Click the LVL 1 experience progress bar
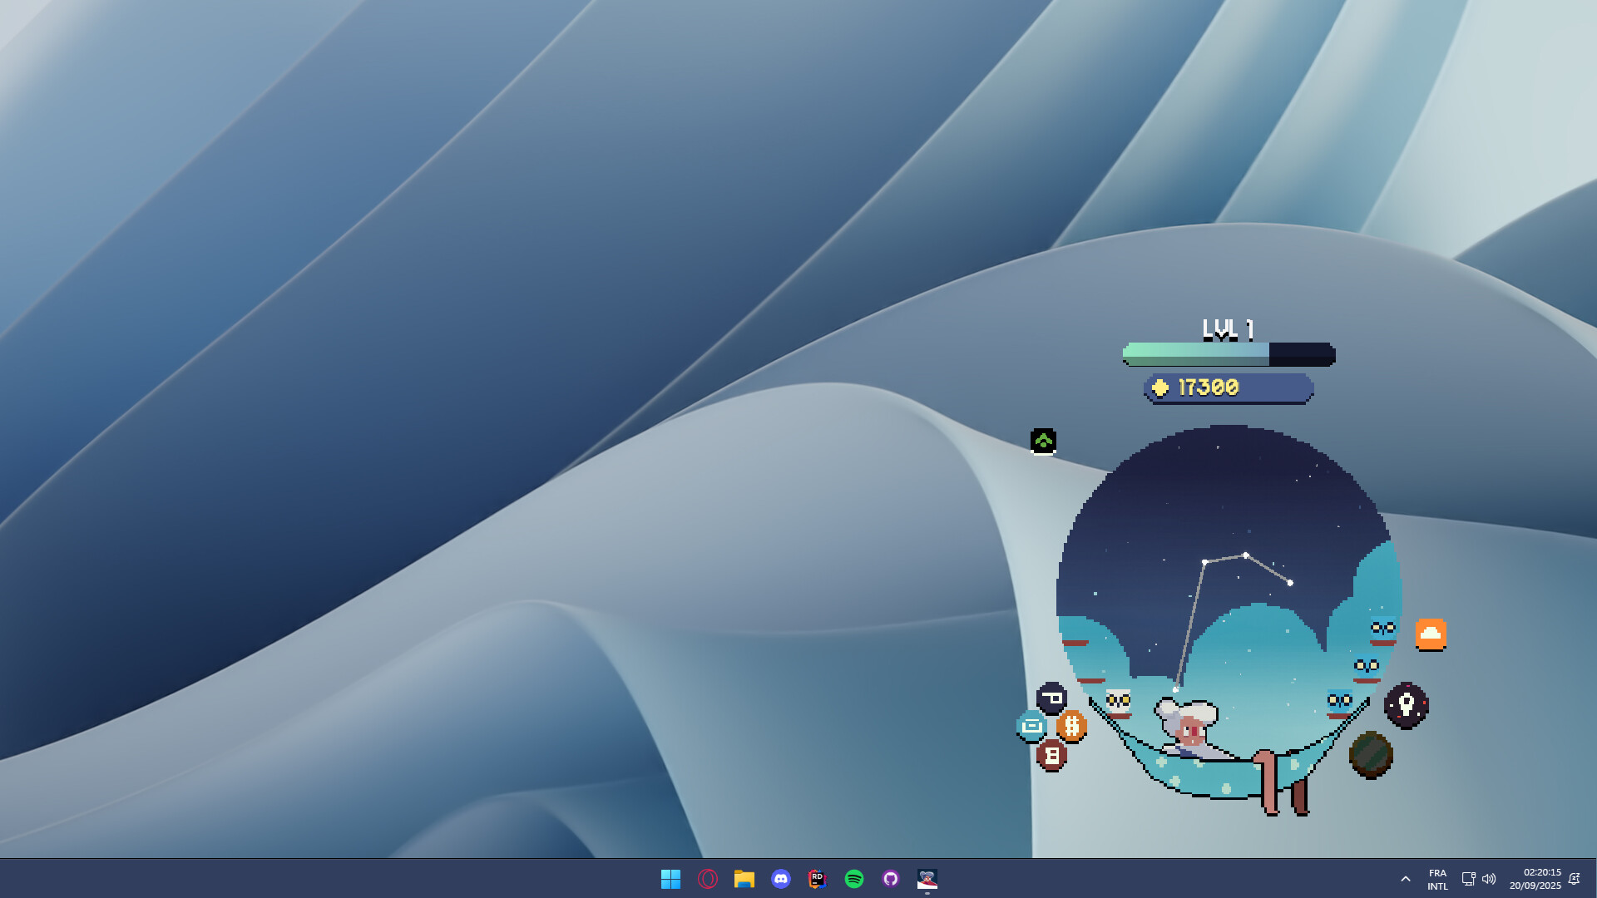This screenshot has height=898, width=1597. [1227, 355]
